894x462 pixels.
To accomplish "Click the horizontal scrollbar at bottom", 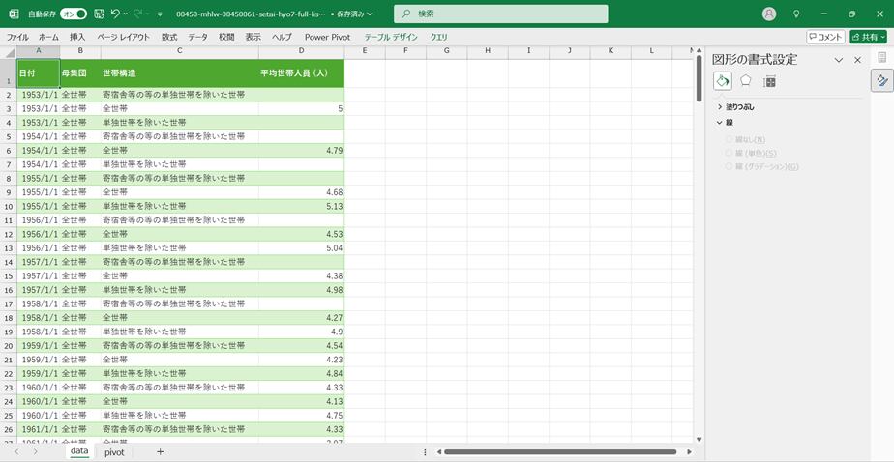I will [561, 451].
